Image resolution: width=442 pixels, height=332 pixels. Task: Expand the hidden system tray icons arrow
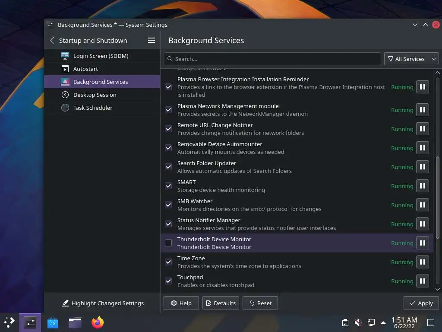(x=383, y=322)
